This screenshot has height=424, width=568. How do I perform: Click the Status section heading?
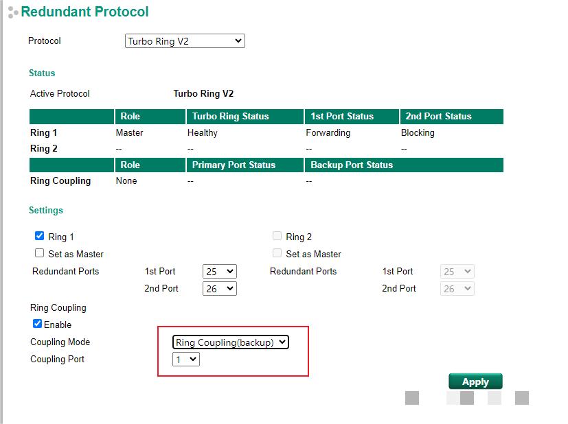click(42, 73)
